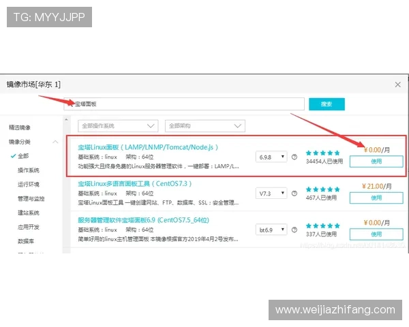The width and height of the screenshot is (409, 327).
Task: Select the 操作系统 category
Action: click(29, 170)
